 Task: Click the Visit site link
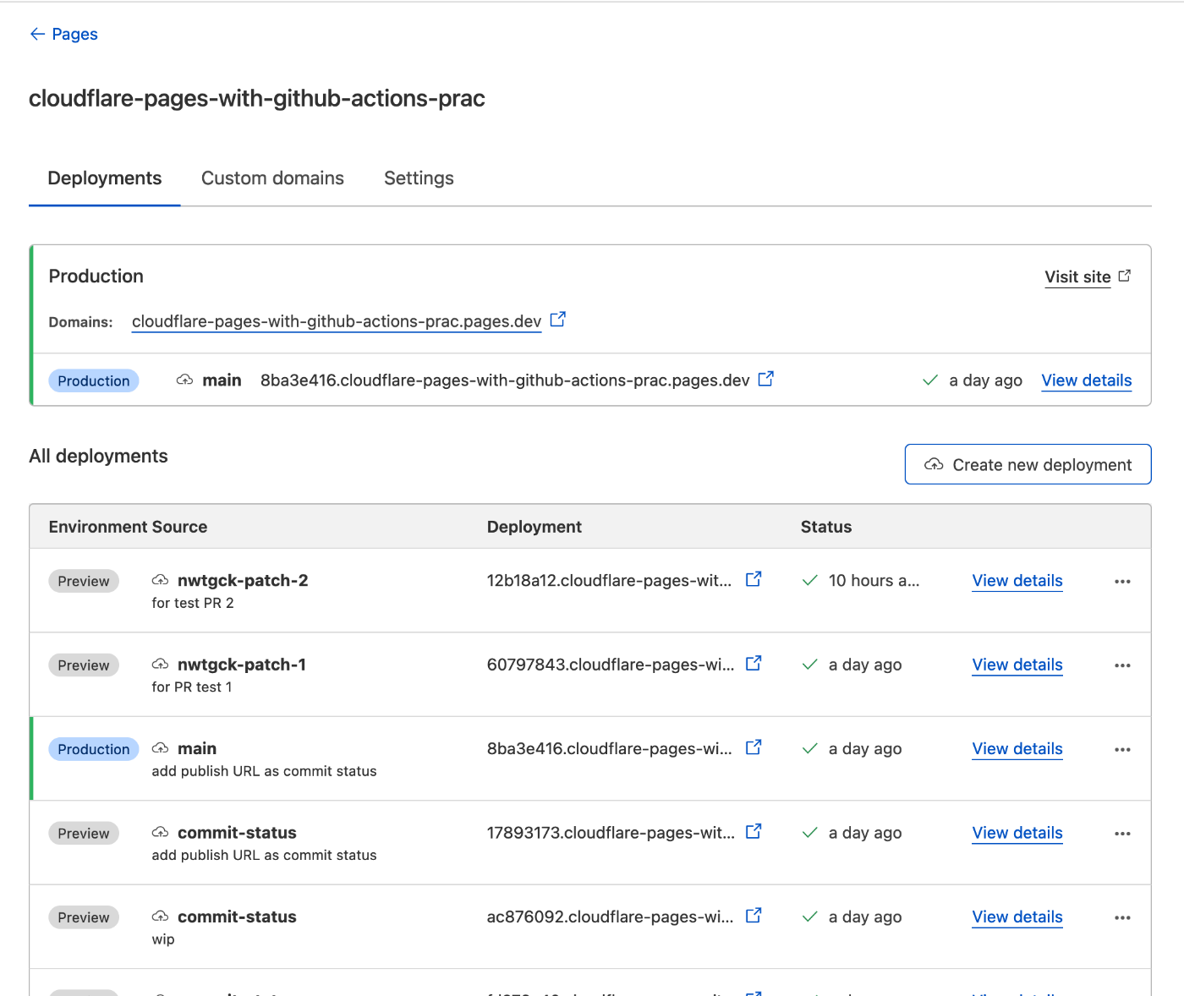(x=1077, y=276)
